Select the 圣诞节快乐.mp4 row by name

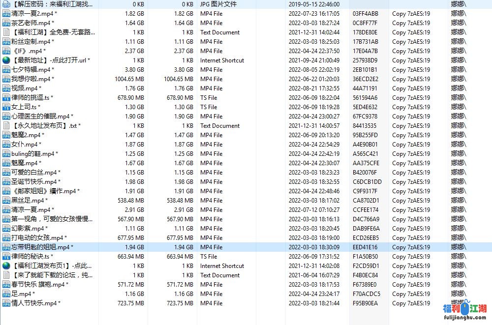36,182
